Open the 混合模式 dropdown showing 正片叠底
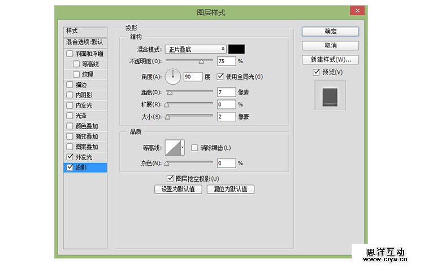Screen dimensions: 424x268 [196, 50]
